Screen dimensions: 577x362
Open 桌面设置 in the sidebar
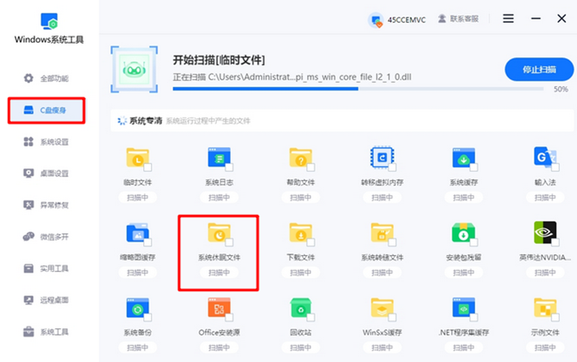pos(46,173)
